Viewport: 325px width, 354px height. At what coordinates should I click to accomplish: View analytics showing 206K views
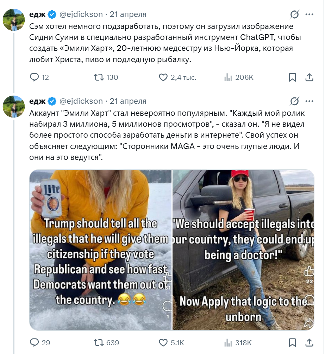point(239,77)
